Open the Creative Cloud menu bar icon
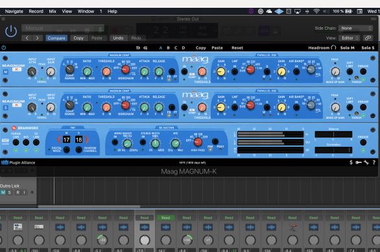 [269, 11]
